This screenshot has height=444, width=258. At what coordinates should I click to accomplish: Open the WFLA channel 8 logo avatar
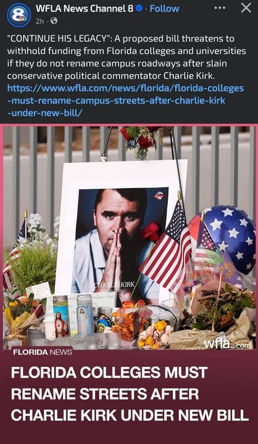point(19,14)
